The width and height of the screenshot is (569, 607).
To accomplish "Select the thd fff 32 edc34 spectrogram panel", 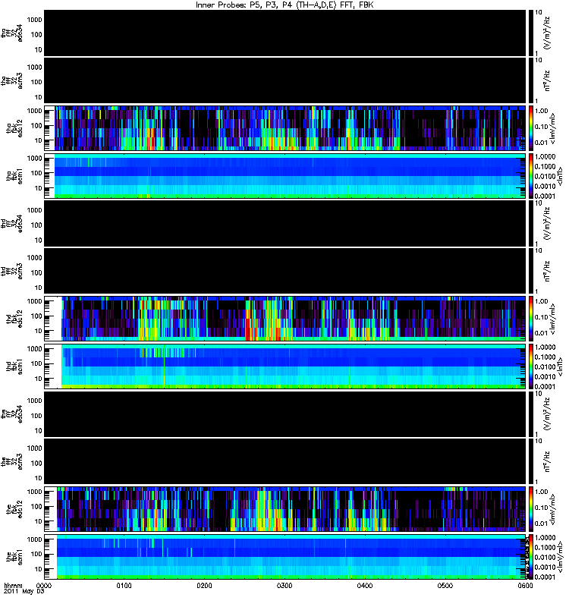I will click(x=284, y=223).
